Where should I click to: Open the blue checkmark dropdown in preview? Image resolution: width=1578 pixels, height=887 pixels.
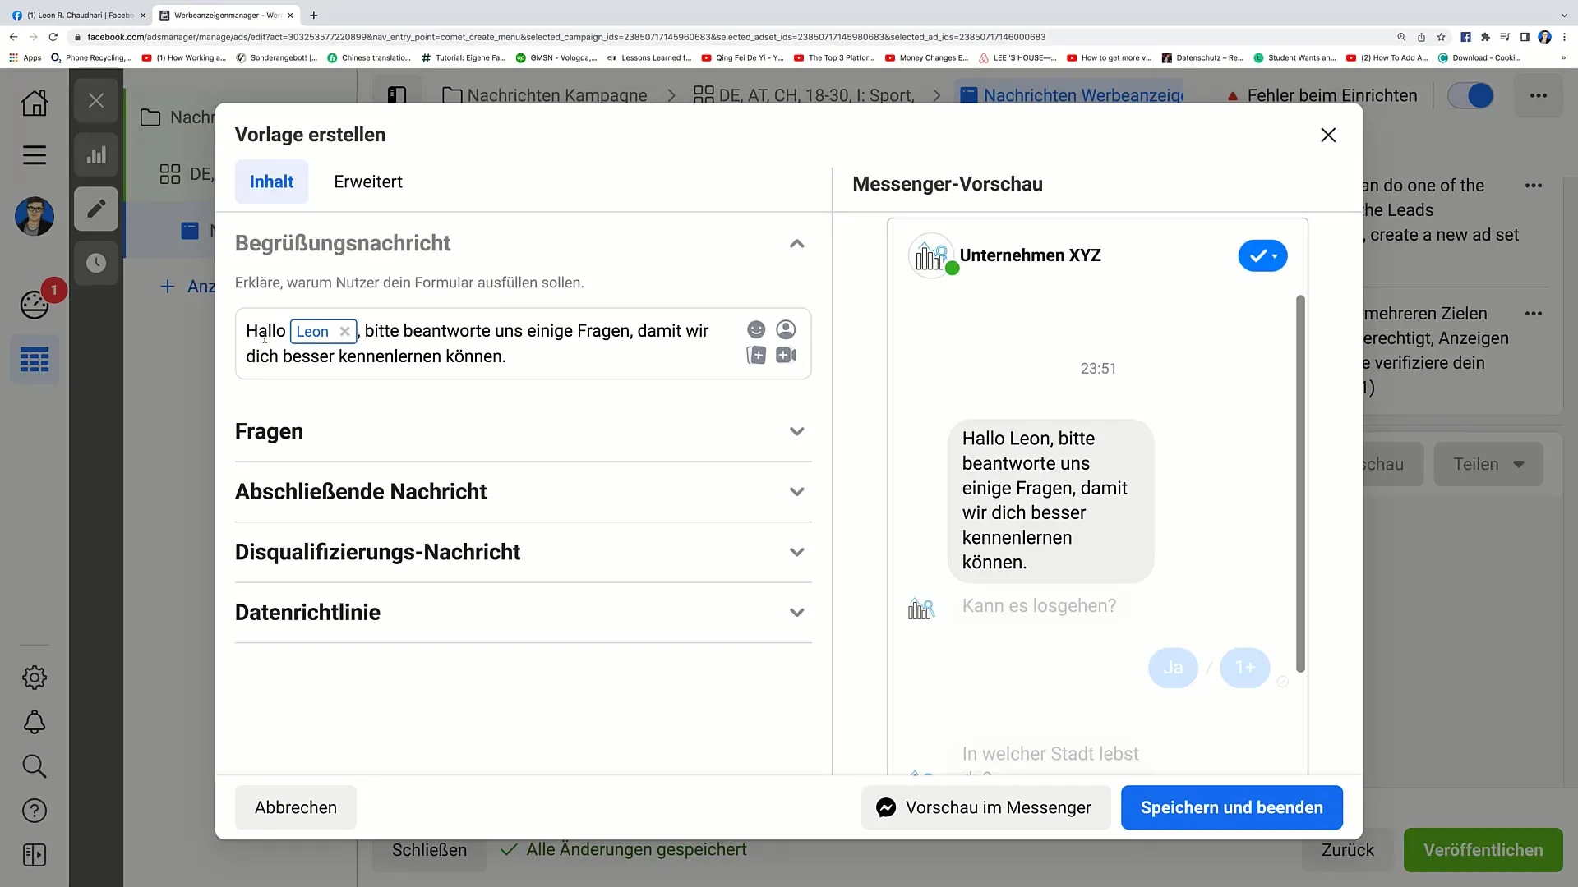point(1262,255)
